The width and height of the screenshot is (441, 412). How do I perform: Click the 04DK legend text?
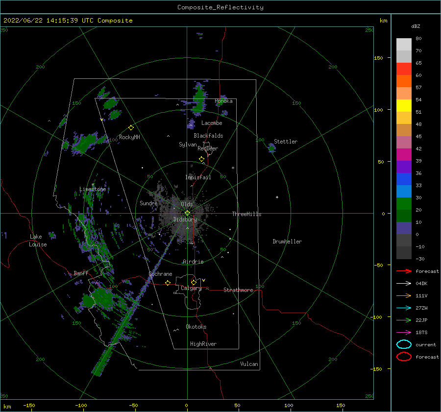(421, 284)
